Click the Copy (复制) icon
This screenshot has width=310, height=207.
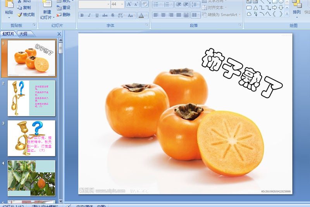[24, 7]
